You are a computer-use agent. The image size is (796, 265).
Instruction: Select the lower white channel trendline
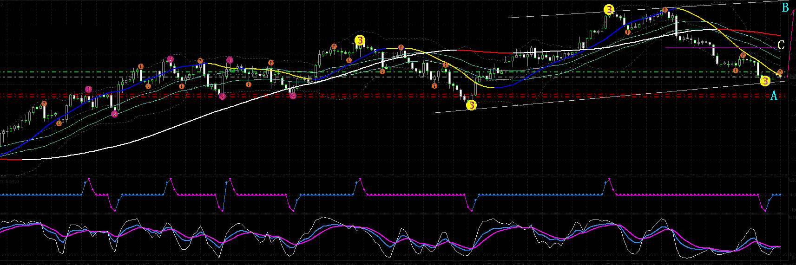coord(610,97)
